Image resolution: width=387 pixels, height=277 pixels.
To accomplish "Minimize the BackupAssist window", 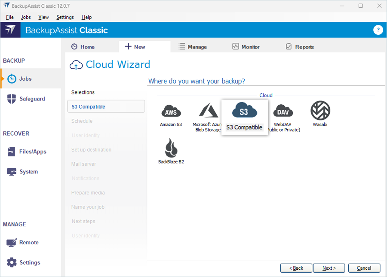I will click(342, 6).
